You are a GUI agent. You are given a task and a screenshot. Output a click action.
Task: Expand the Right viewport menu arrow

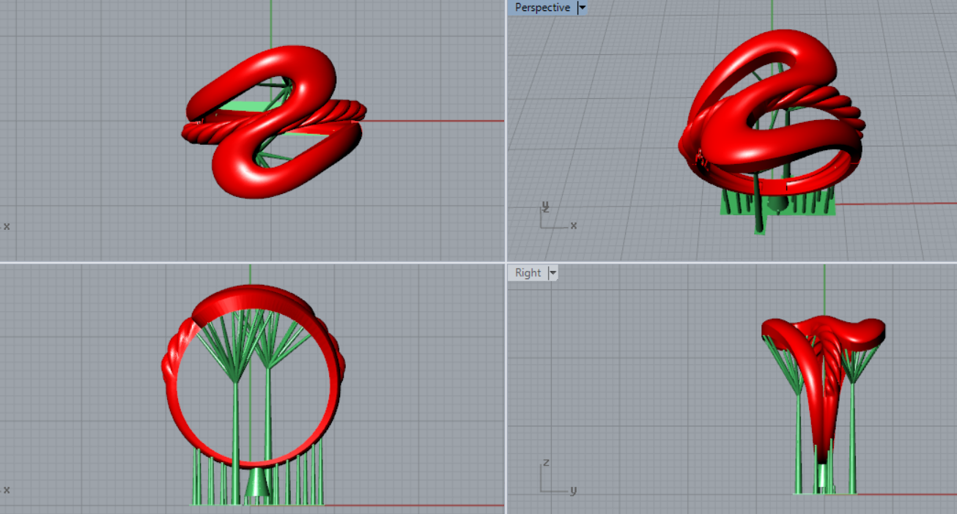tap(553, 273)
